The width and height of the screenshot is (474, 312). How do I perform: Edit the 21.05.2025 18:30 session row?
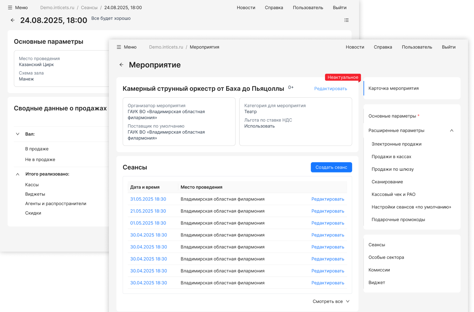click(328, 211)
